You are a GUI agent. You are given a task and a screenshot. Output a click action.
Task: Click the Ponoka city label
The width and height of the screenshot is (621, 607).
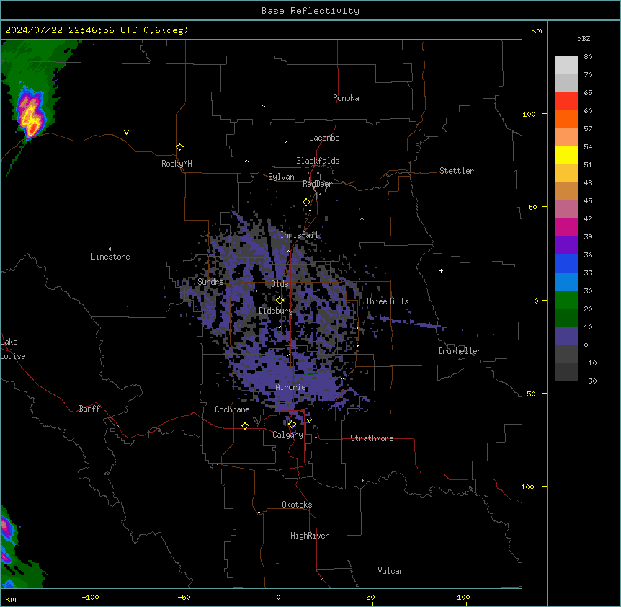(x=346, y=98)
